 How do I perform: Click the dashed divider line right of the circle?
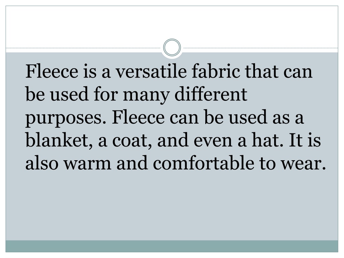[260, 48]
